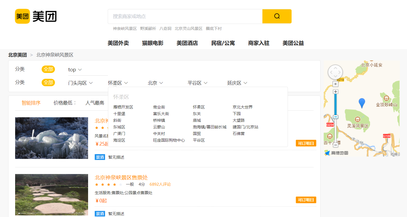Viewport: 407px width, 217px height.
Task: Open the 美团外卖 nav item
Action: (118, 43)
